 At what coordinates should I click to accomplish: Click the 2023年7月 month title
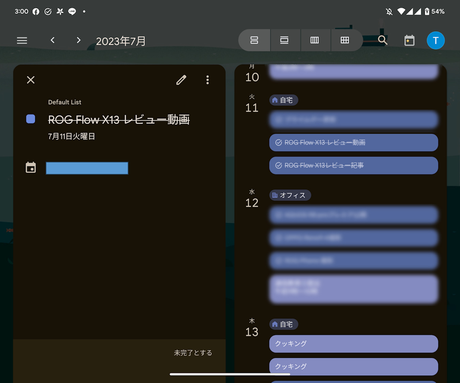[x=121, y=41]
